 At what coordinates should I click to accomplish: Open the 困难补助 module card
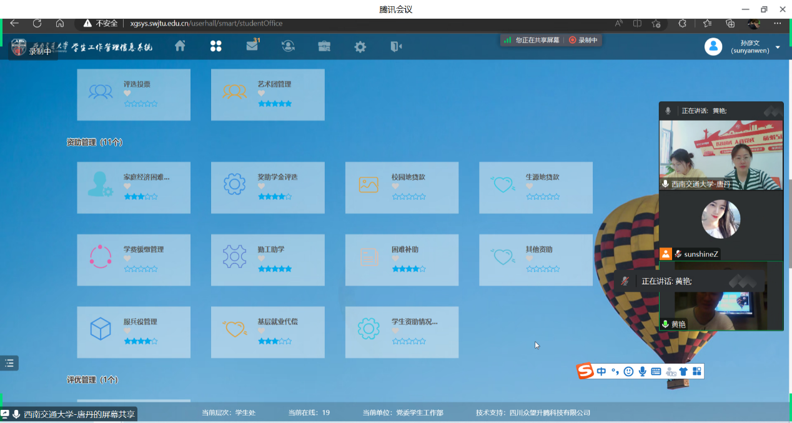click(x=402, y=259)
